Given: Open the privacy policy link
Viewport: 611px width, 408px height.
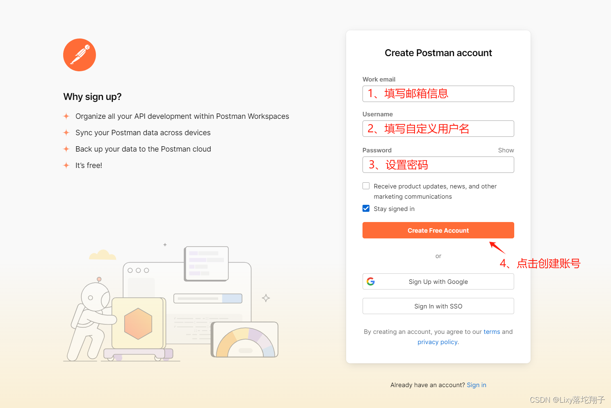Looking at the screenshot, I should pos(438,342).
